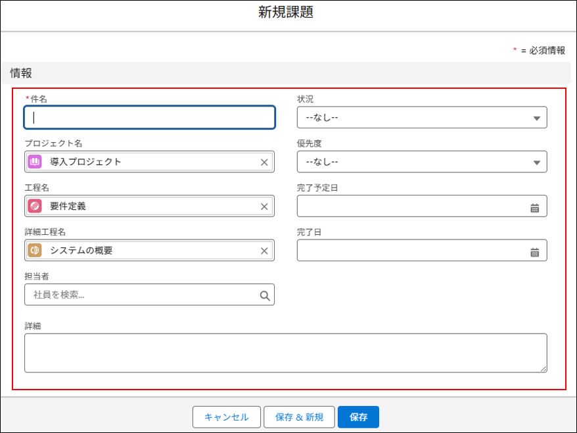Viewport: 577px width, 433px height.
Task: Clear the 導入プロジェクト selection with X
Action: click(264, 163)
